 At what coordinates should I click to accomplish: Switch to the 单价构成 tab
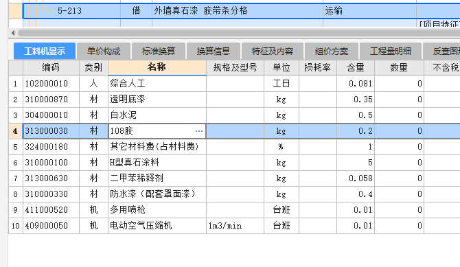(103, 51)
